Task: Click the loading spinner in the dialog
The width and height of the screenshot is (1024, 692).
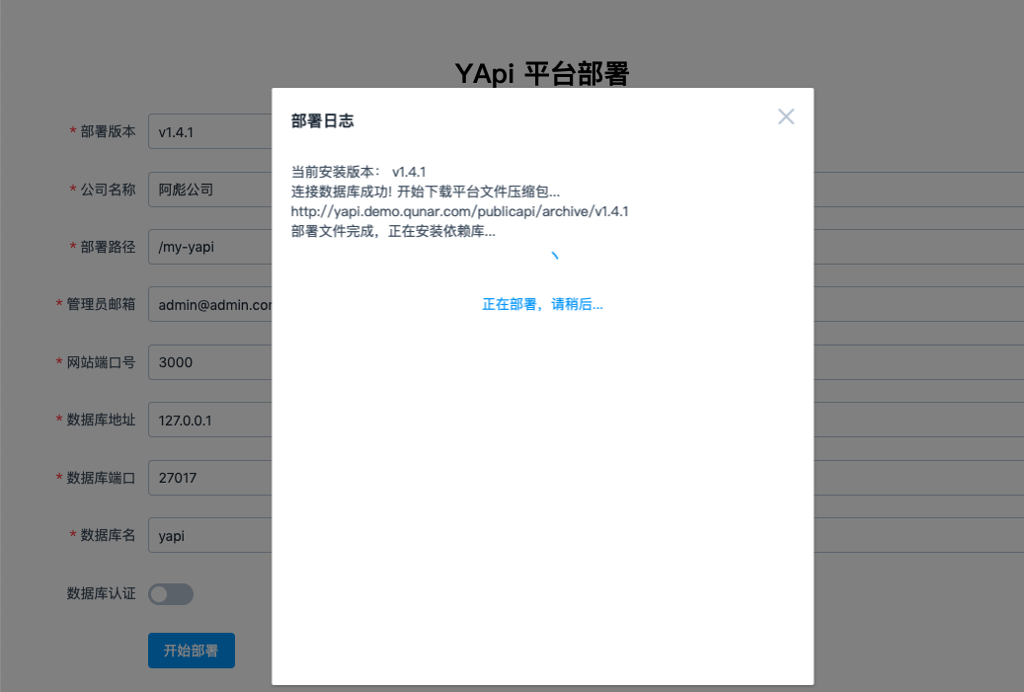Action: click(x=555, y=255)
